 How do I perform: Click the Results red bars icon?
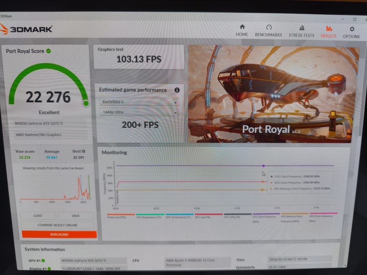click(329, 29)
